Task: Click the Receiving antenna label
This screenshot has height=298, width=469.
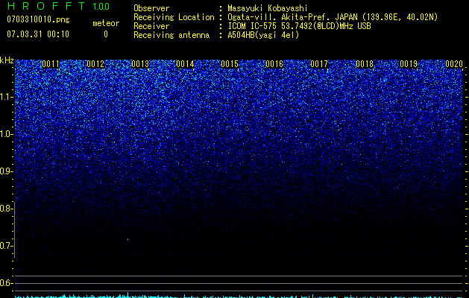Action: click(x=171, y=35)
